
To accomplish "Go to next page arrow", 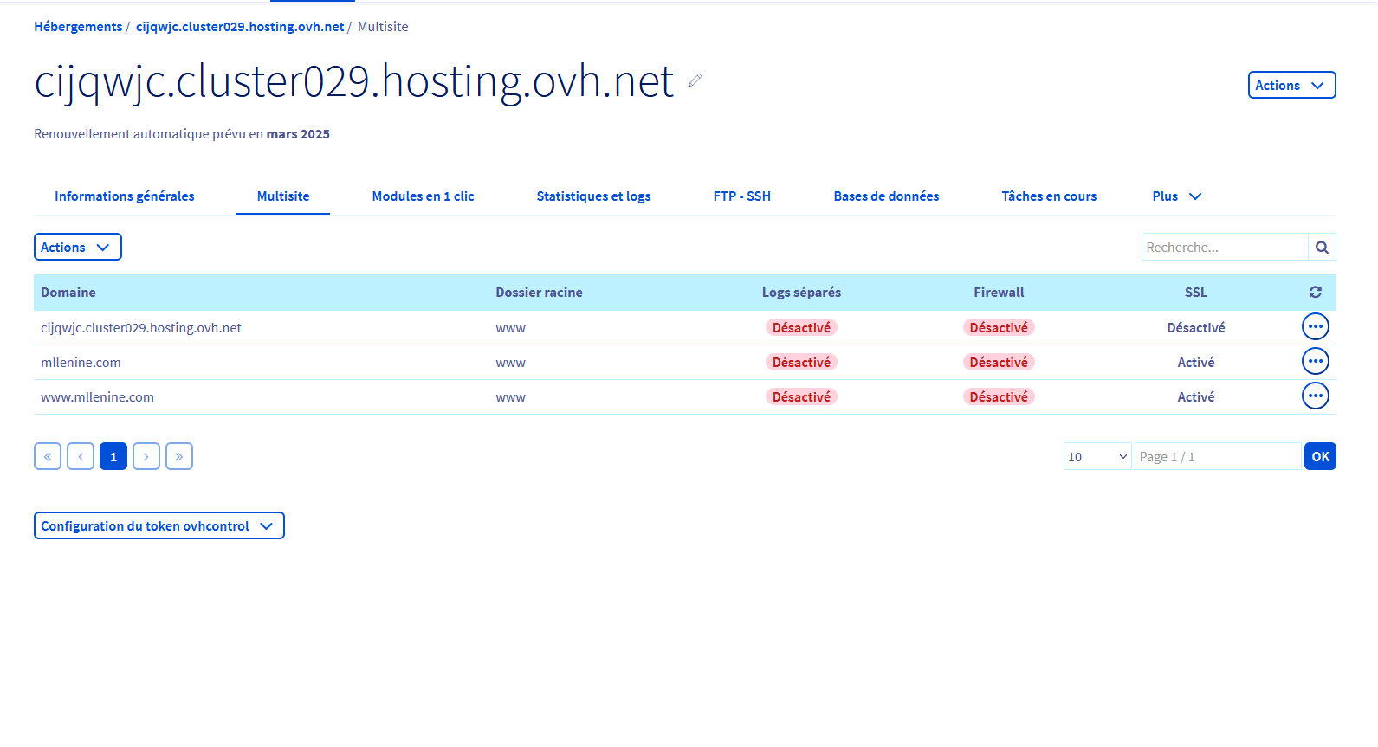I will (x=146, y=456).
